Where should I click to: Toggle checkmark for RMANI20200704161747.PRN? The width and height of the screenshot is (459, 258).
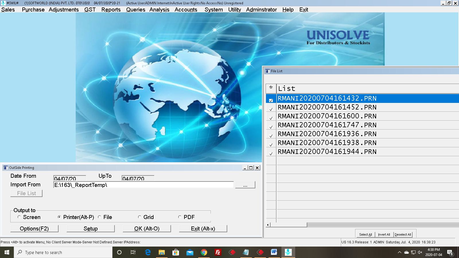[x=271, y=127]
